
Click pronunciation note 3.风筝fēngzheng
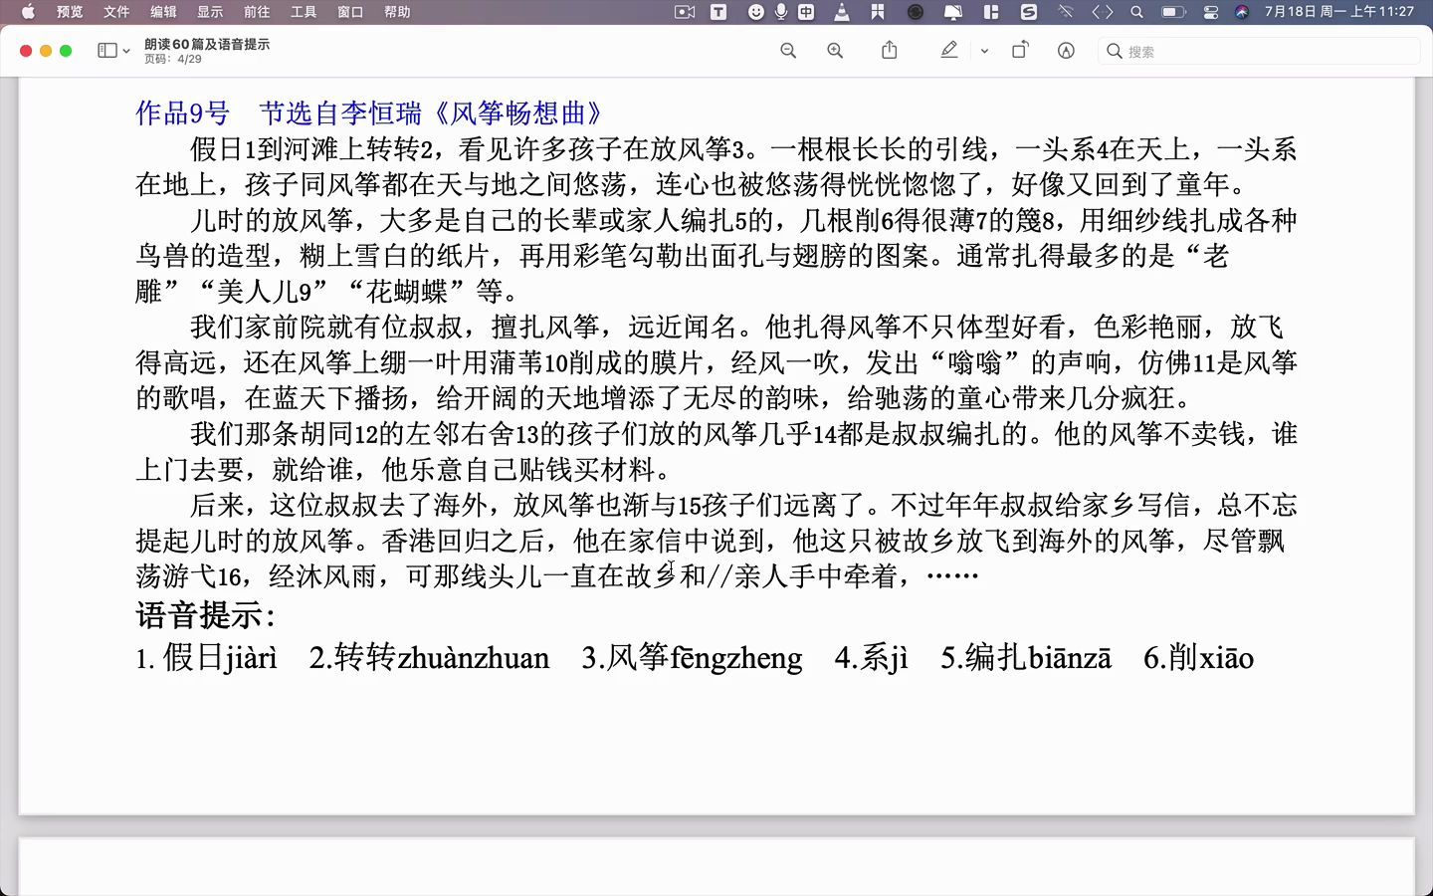tap(692, 658)
